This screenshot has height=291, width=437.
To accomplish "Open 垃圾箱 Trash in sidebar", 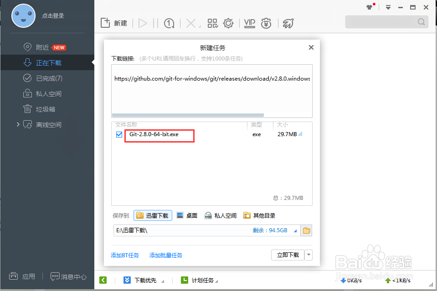I will [x=39, y=109].
